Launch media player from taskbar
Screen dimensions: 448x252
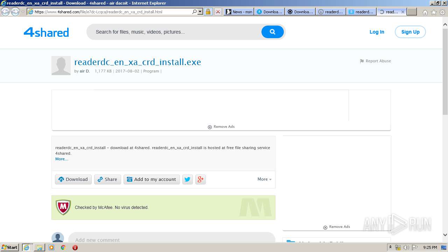51,247
